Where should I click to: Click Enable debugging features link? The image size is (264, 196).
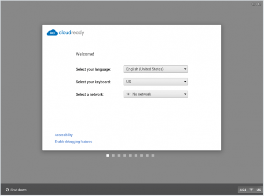coord(73,142)
